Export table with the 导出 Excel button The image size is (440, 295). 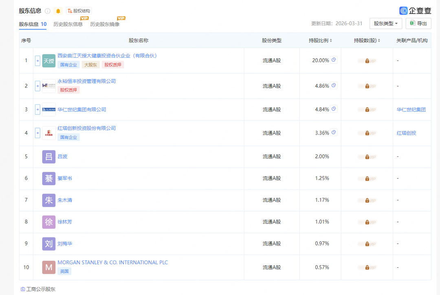click(x=418, y=24)
